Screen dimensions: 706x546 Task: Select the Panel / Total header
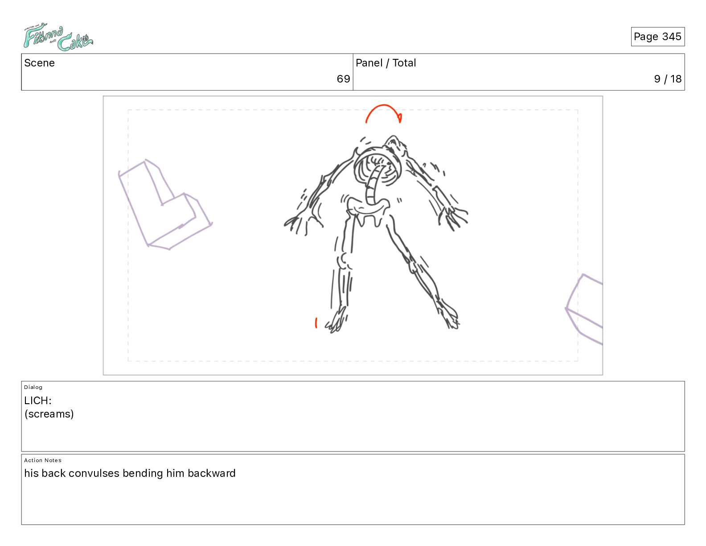pos(386,63)
